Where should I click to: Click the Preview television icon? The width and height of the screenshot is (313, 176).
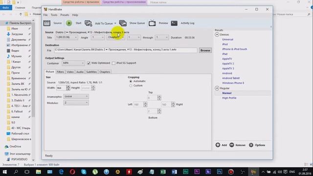tap(152, 23)
